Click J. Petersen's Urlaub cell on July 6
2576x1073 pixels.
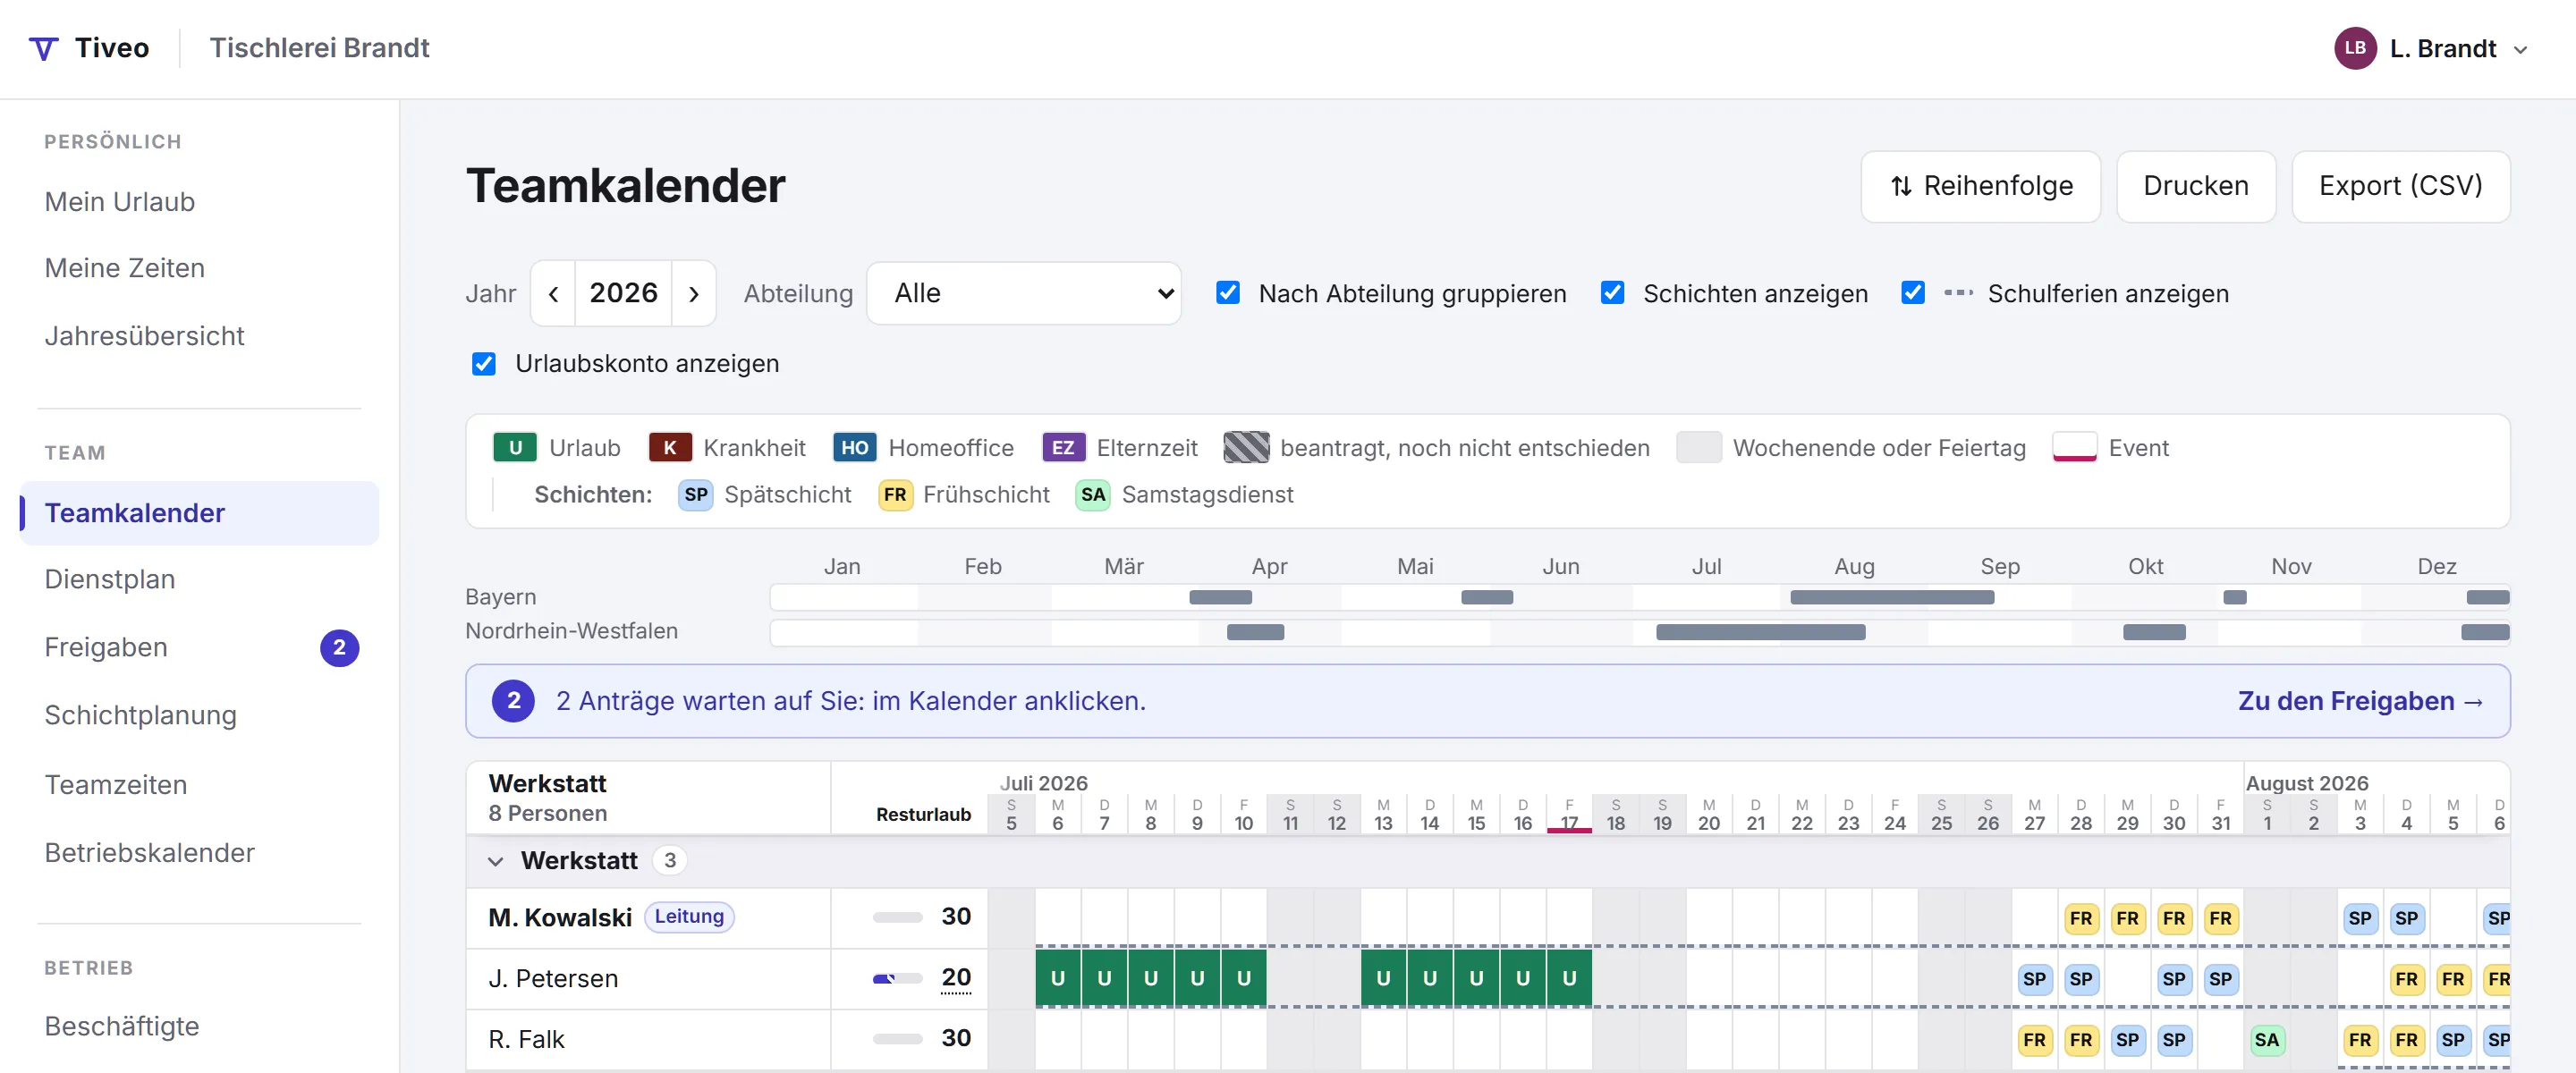pos(1058,978)
